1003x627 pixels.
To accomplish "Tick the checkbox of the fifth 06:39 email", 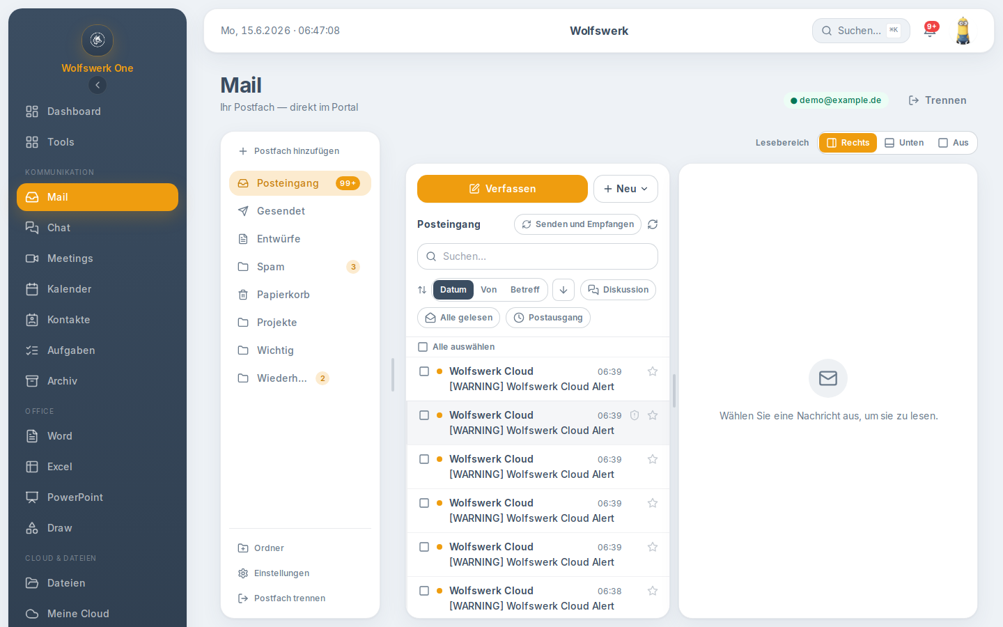I will [x=424, y=547].
